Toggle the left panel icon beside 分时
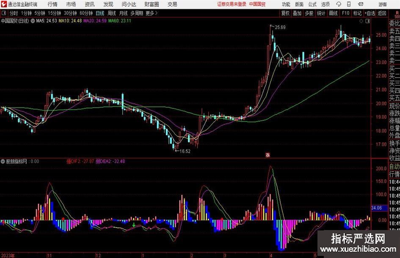The height and width of the screenshot is (258, 400). 4,13
